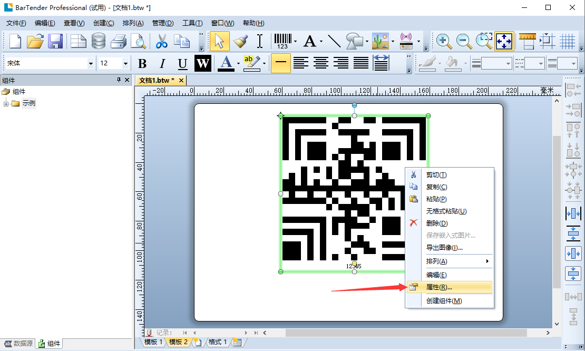Click the zoom in magnifier icon
The height and width of the screenshot is (351, 585).
443,41
